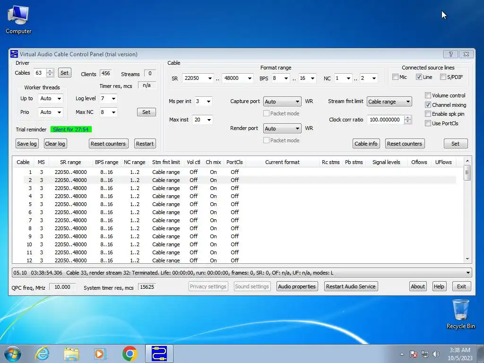
Task: Click the Clear log button
Action: [55, 144]
